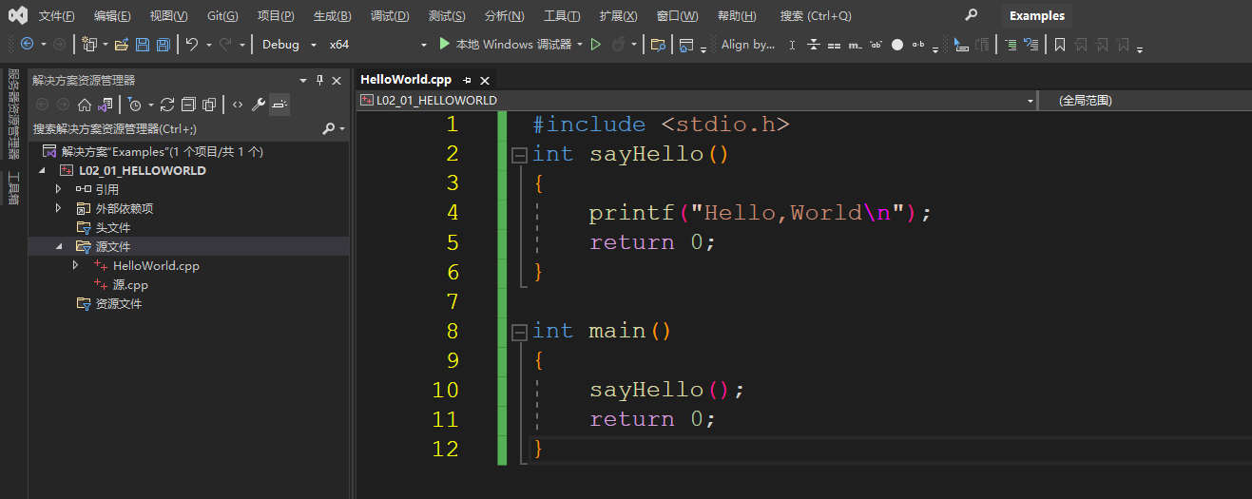Image resolution: width=1252 pixels, height=499 pixels.
Task: Click the indented-lines icon with curved arrow
Action: click(1030, 44)
